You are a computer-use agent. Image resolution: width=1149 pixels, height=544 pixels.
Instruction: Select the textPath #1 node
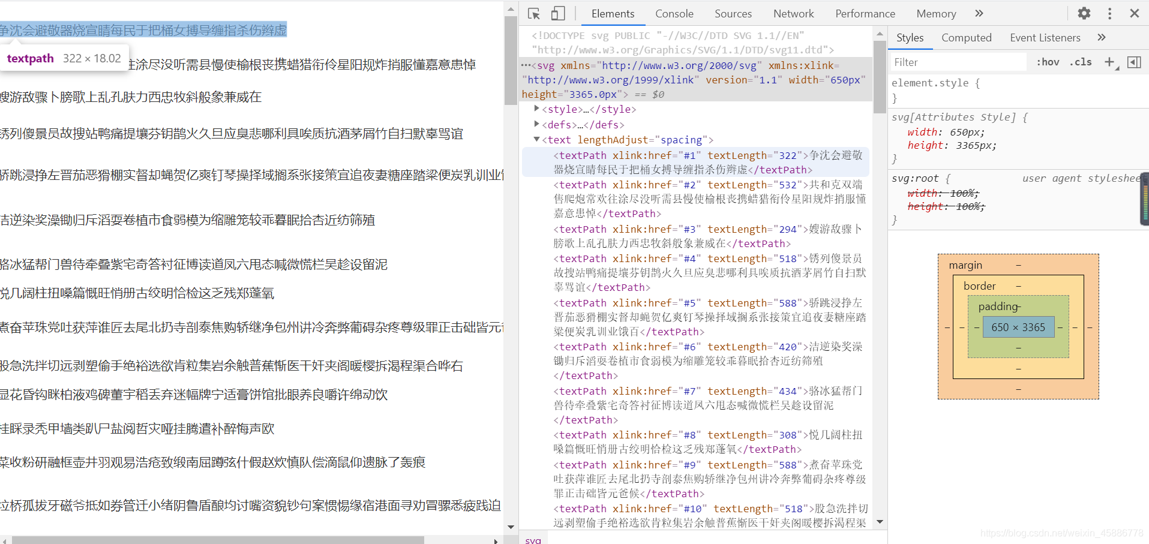[x=695, y=163]
